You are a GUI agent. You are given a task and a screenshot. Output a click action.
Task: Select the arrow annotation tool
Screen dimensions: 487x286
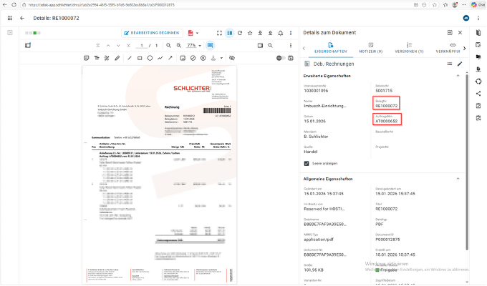click(x=170, y=58)
